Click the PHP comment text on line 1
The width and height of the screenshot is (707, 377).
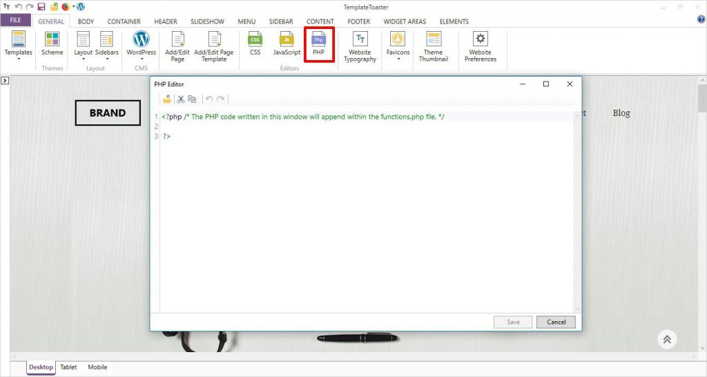click(314, 117)
